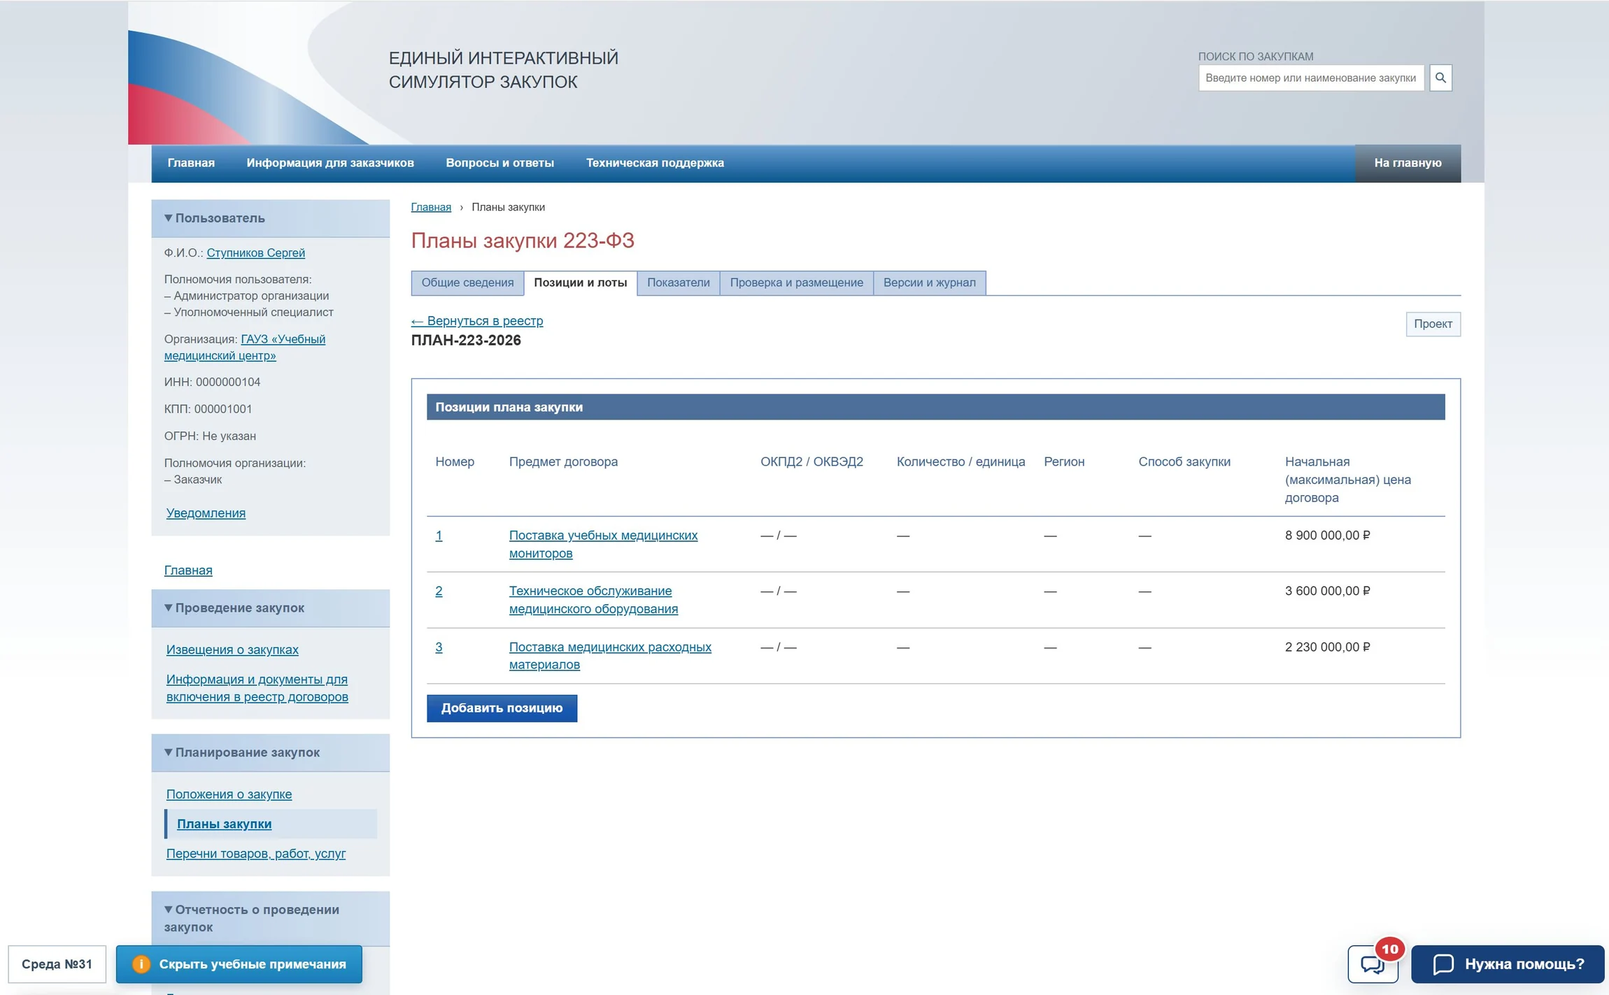Screen dimensions: 1609x995
Task: Switch to the Общие сведения tab
Action: [467, 282]
